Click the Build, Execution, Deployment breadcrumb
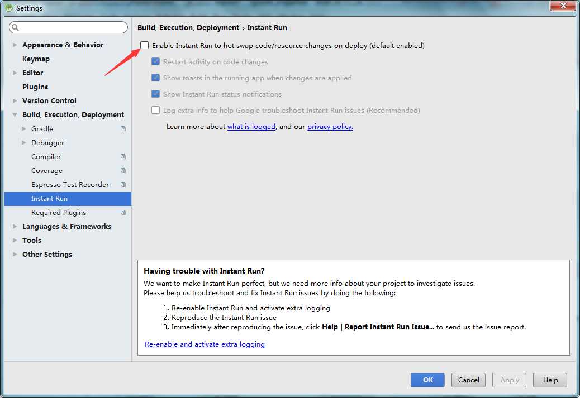This screenshot has width=580, height=398. tap(188, 28)
